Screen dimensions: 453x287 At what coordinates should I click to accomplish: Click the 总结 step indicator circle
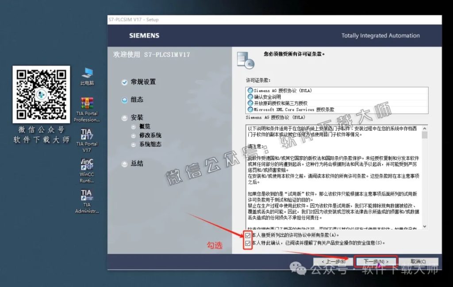[x=125, y=164]
